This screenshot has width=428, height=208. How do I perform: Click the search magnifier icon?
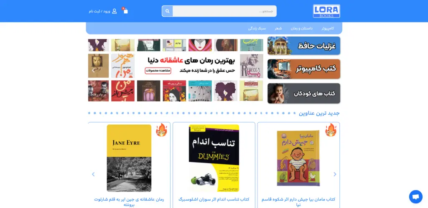(x=167, y=11)
